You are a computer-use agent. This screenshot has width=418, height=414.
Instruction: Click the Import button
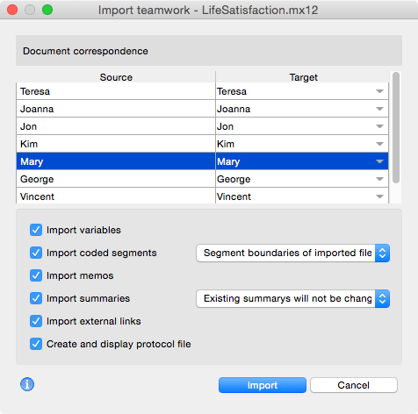(x=263, y=385)
